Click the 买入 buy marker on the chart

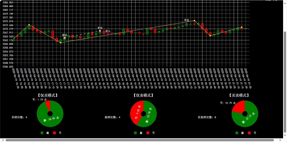(x=108, y=34)
